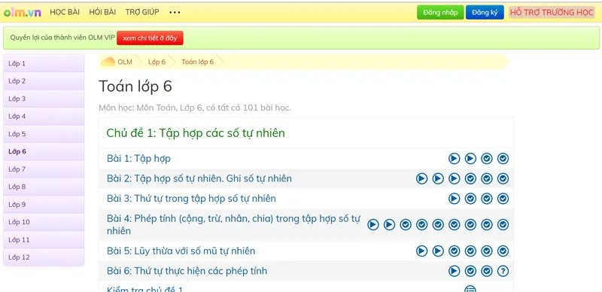
Task: Select Lớp 11 in the sidebar
Action: coord(44,240)
